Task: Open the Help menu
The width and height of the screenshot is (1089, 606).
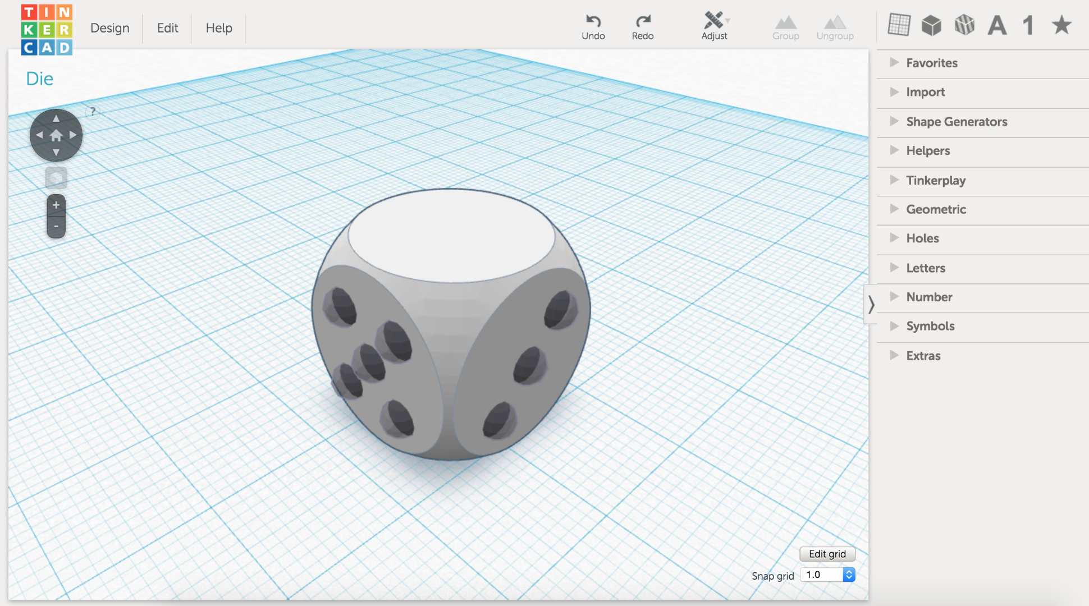Action: pyautogui.click(x=218, y=28)
